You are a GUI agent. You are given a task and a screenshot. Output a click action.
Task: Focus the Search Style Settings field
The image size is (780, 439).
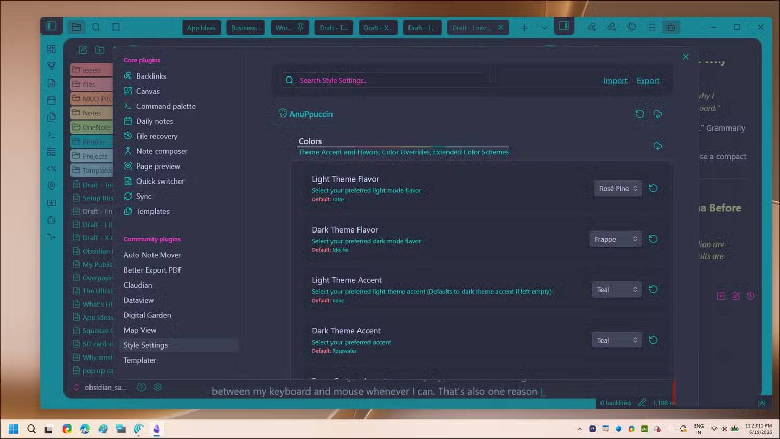pyautogui.click(x=385, y=80)
